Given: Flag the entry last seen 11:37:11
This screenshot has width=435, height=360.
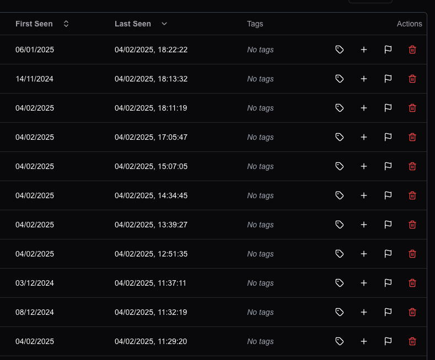Looking at the screenshot, I should click(x=388, y=283).
